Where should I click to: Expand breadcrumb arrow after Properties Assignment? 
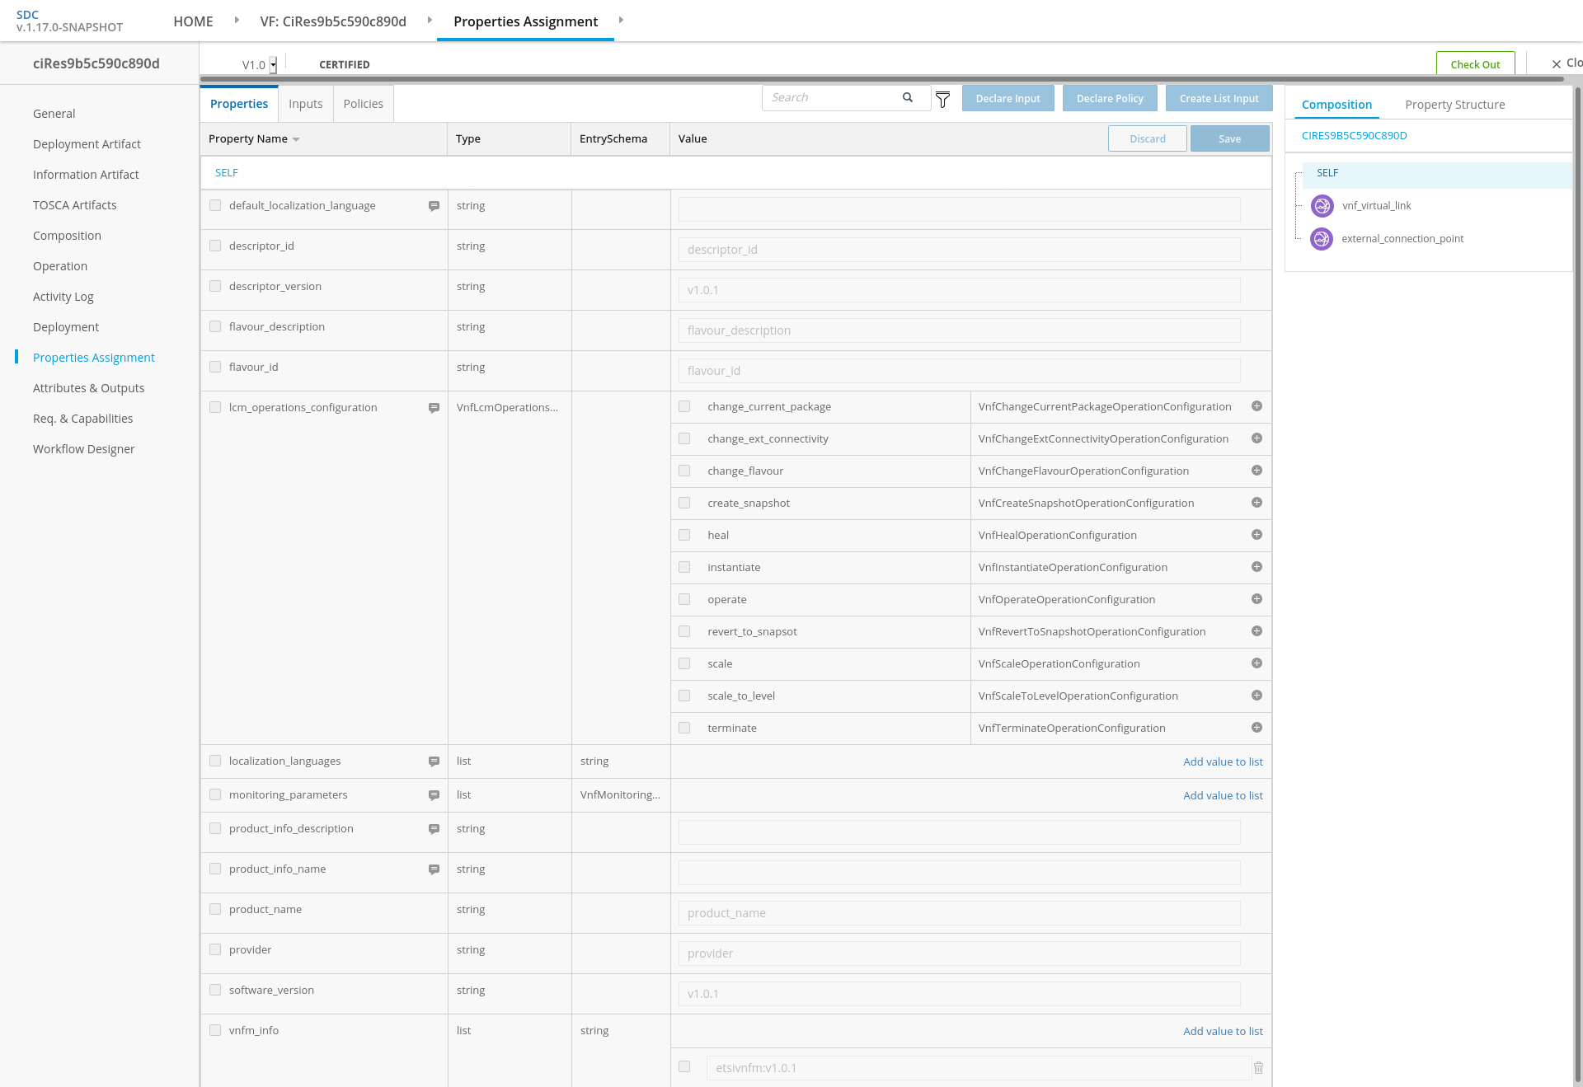point(621,21)
